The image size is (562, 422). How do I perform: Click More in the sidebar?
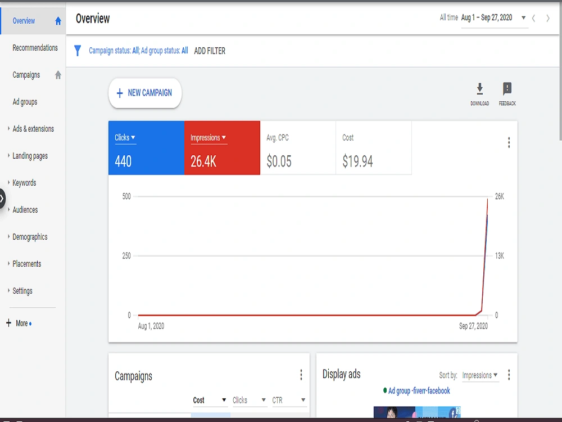pos(22,324)
